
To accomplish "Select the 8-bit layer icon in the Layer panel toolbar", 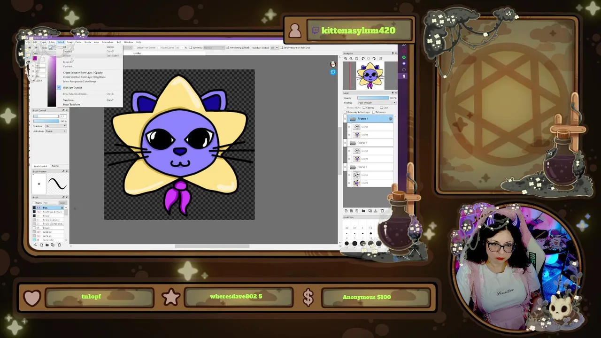I will pos(352,211).
